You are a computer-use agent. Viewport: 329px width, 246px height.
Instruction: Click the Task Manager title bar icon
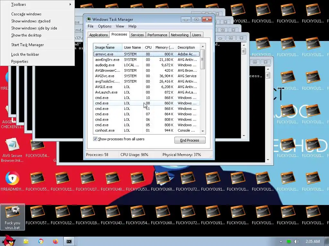coord(89,19)
